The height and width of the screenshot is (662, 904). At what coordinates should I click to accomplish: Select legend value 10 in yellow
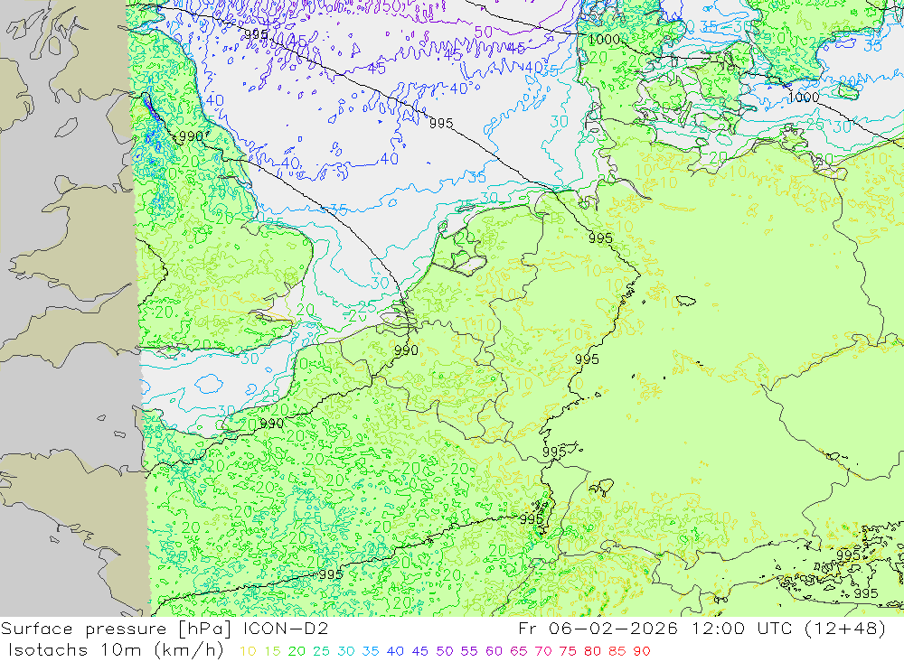(x=248, y=651)
